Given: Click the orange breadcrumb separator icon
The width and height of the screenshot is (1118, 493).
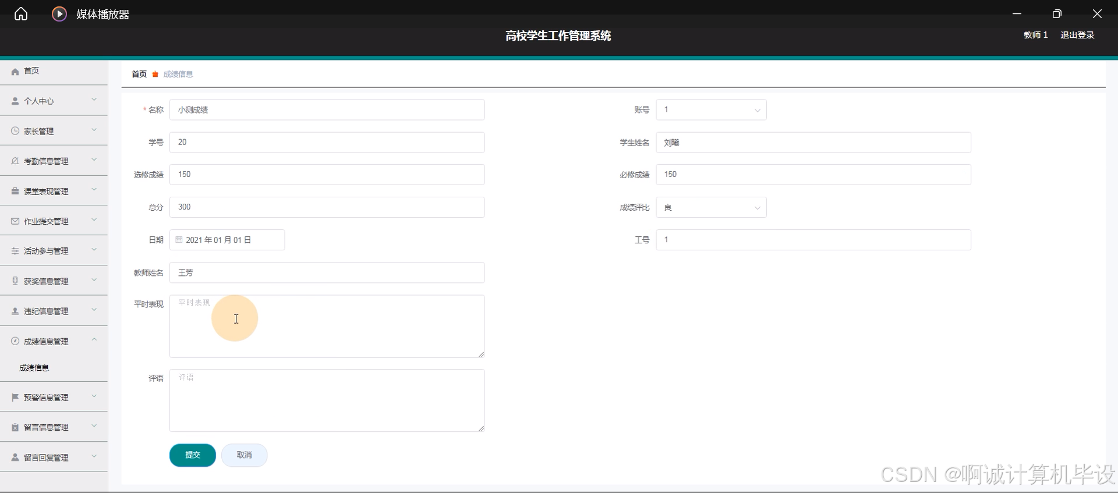Looking at the screenshot, I should (x=155, y=74).
